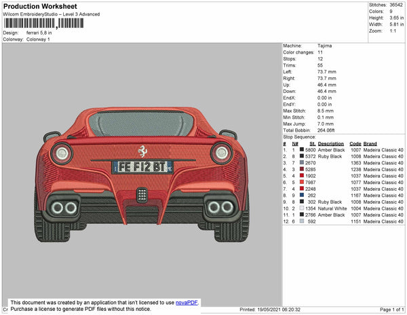Select the red swatch beside 2248 stitches

pyautogui.click(x=302, y=189)
